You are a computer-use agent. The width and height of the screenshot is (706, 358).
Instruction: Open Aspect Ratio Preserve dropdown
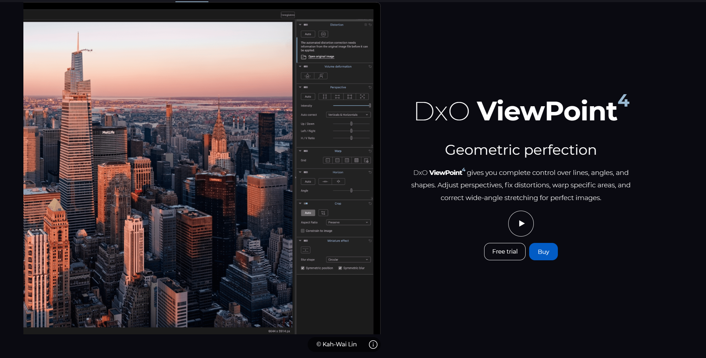(348, 222)
